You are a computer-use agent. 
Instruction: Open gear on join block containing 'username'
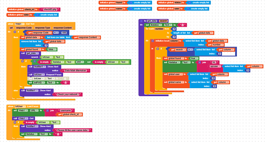click(x=48, y=111)
